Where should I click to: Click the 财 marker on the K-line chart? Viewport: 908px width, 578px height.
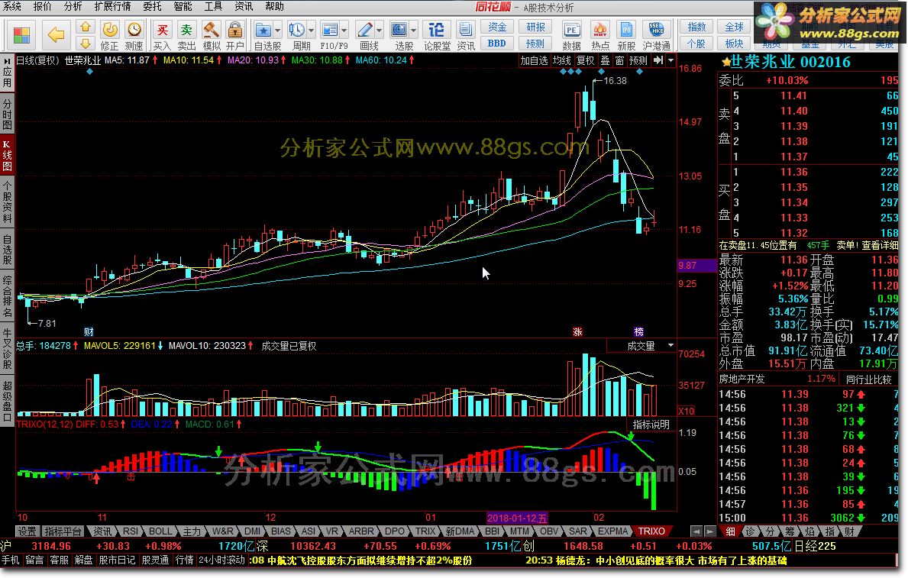tap(89, 332)
